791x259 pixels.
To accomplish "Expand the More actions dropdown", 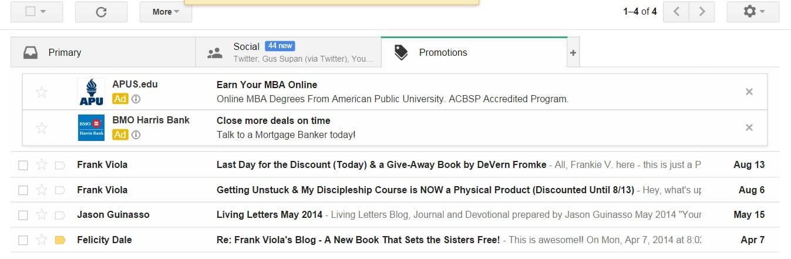I will [166, 12].
